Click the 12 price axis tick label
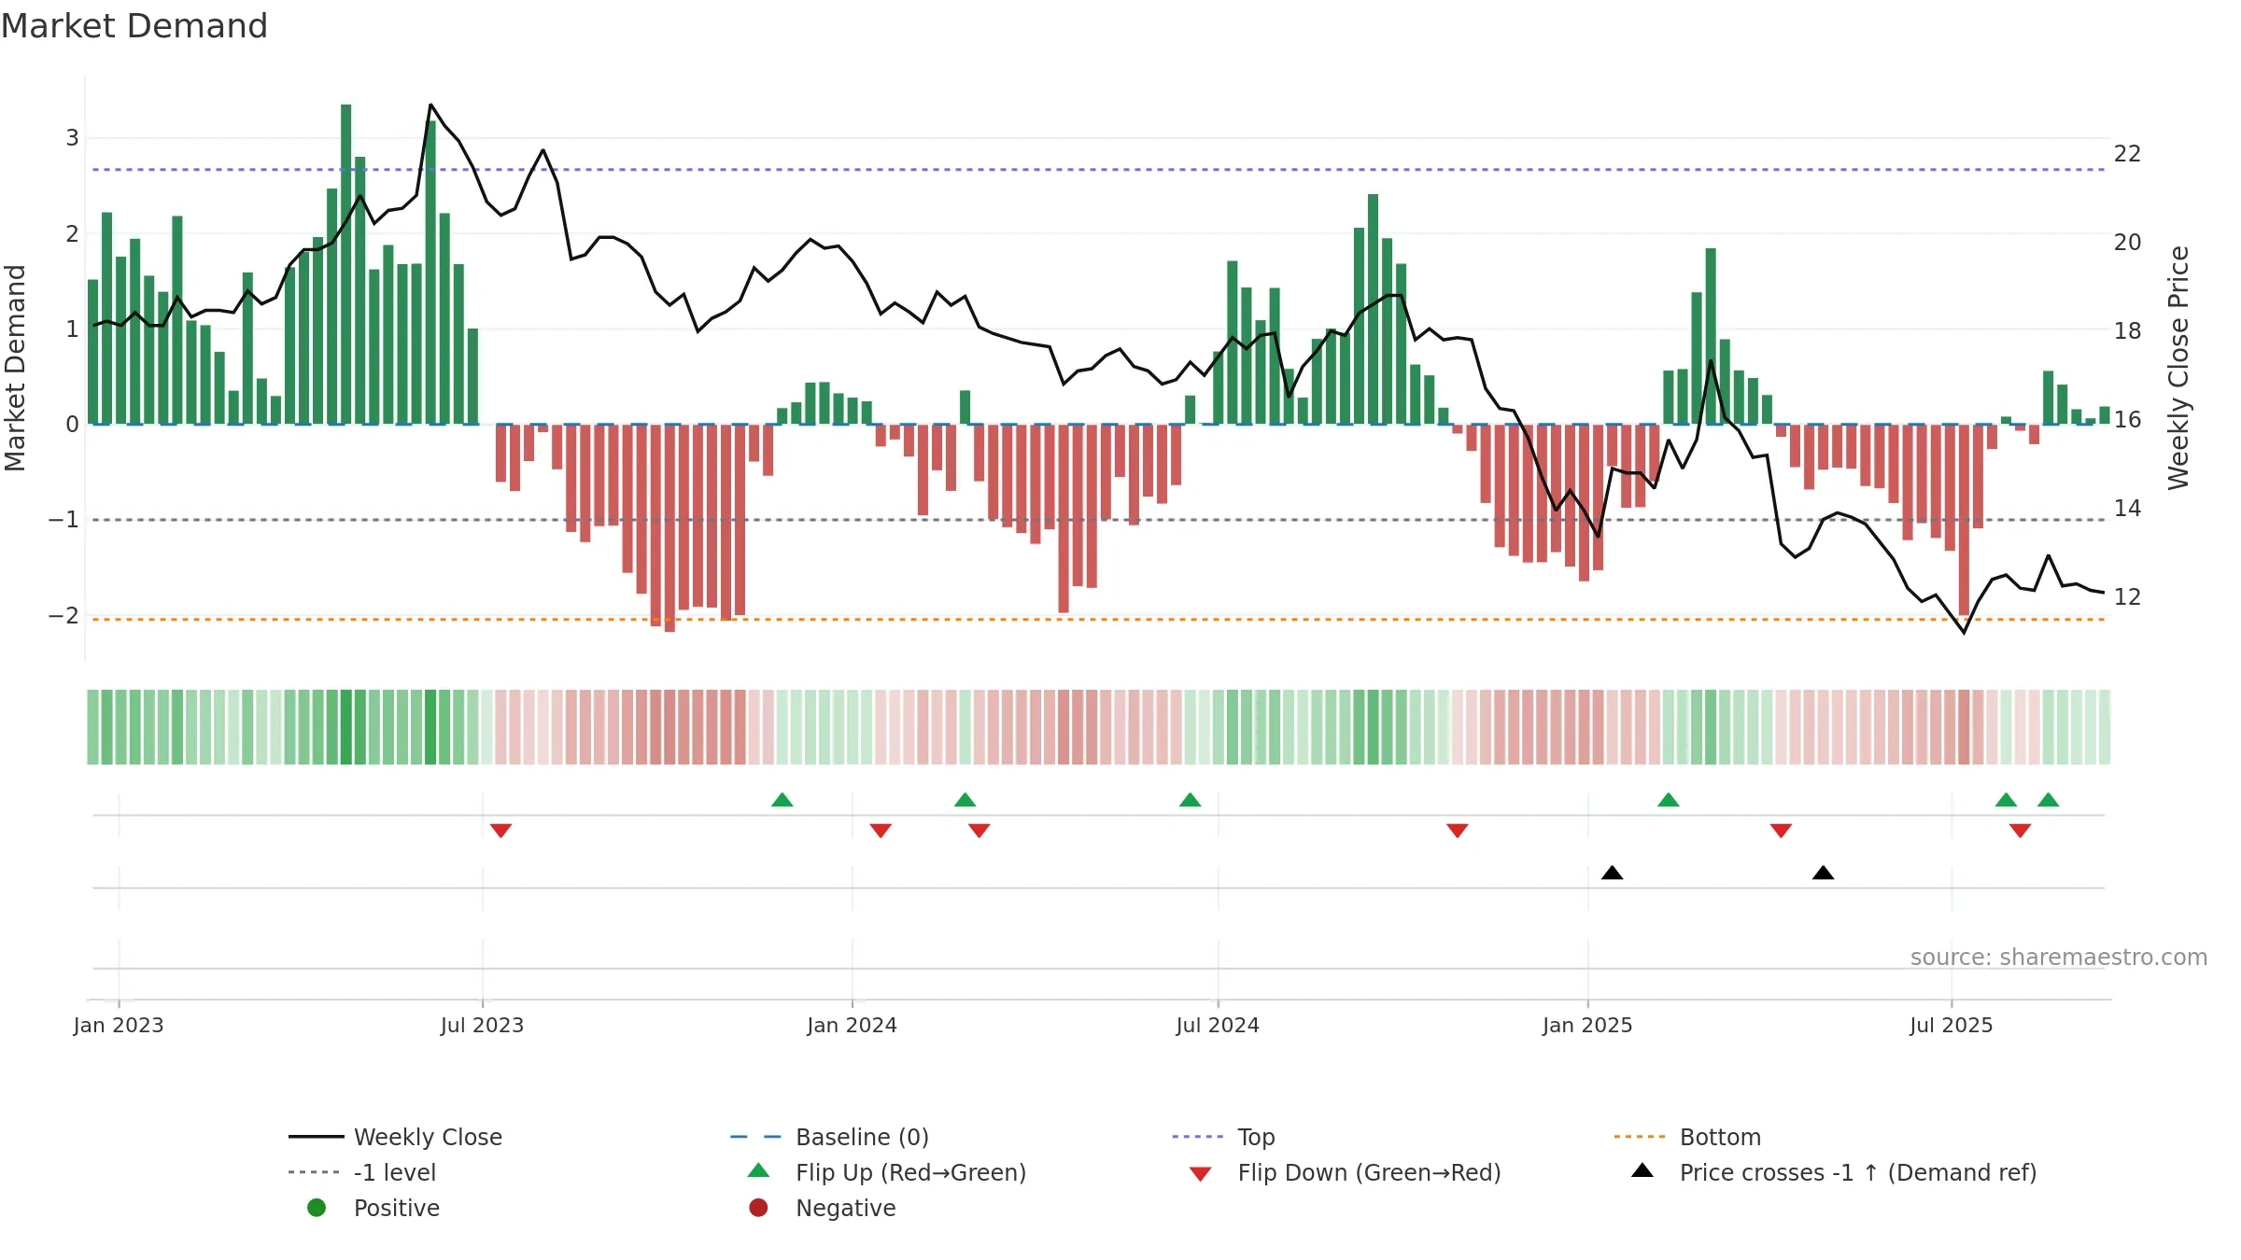 [2127, 596]
